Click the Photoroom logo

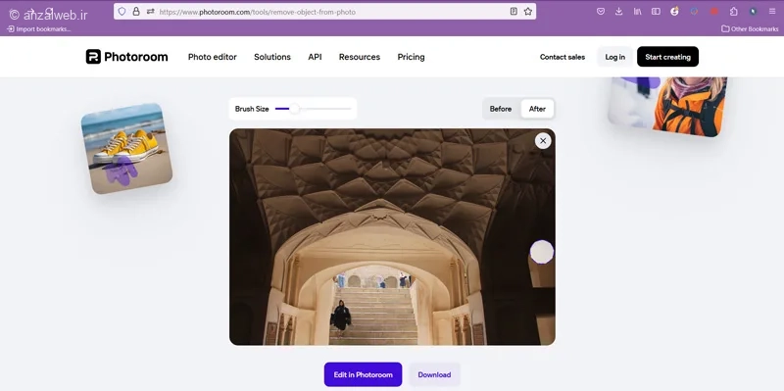(126, 57)
